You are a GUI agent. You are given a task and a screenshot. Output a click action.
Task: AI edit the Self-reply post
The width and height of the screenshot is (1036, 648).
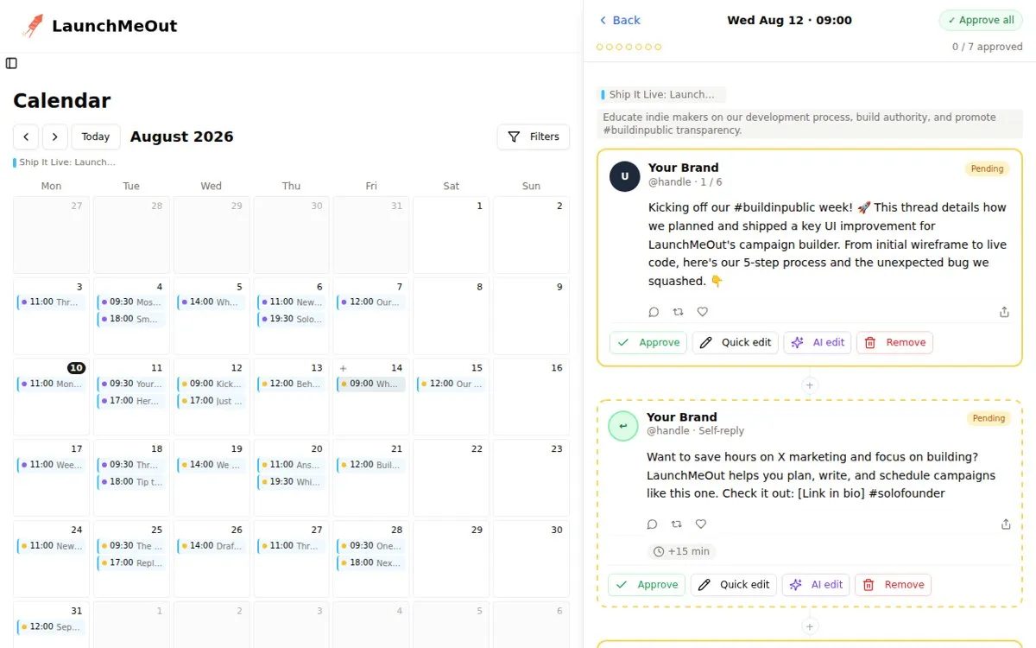816,584
